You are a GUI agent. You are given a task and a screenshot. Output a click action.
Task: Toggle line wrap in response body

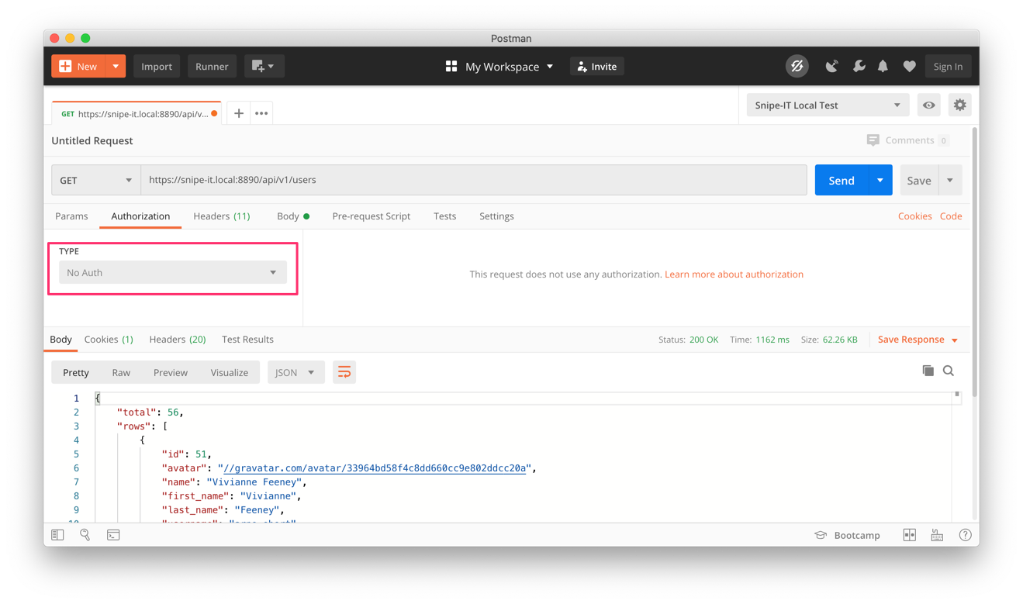coord(344,373)
